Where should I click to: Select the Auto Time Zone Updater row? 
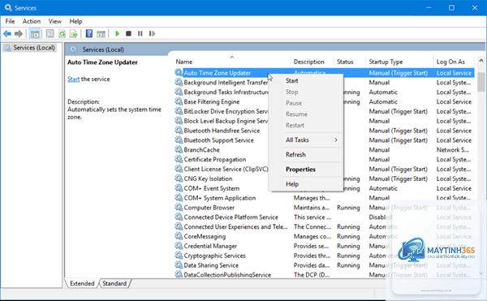[324, 73]
